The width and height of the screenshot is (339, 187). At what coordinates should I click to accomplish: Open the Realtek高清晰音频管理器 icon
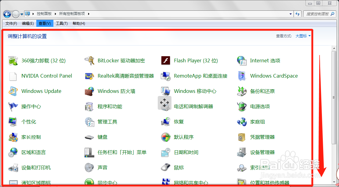pos(89,76)
